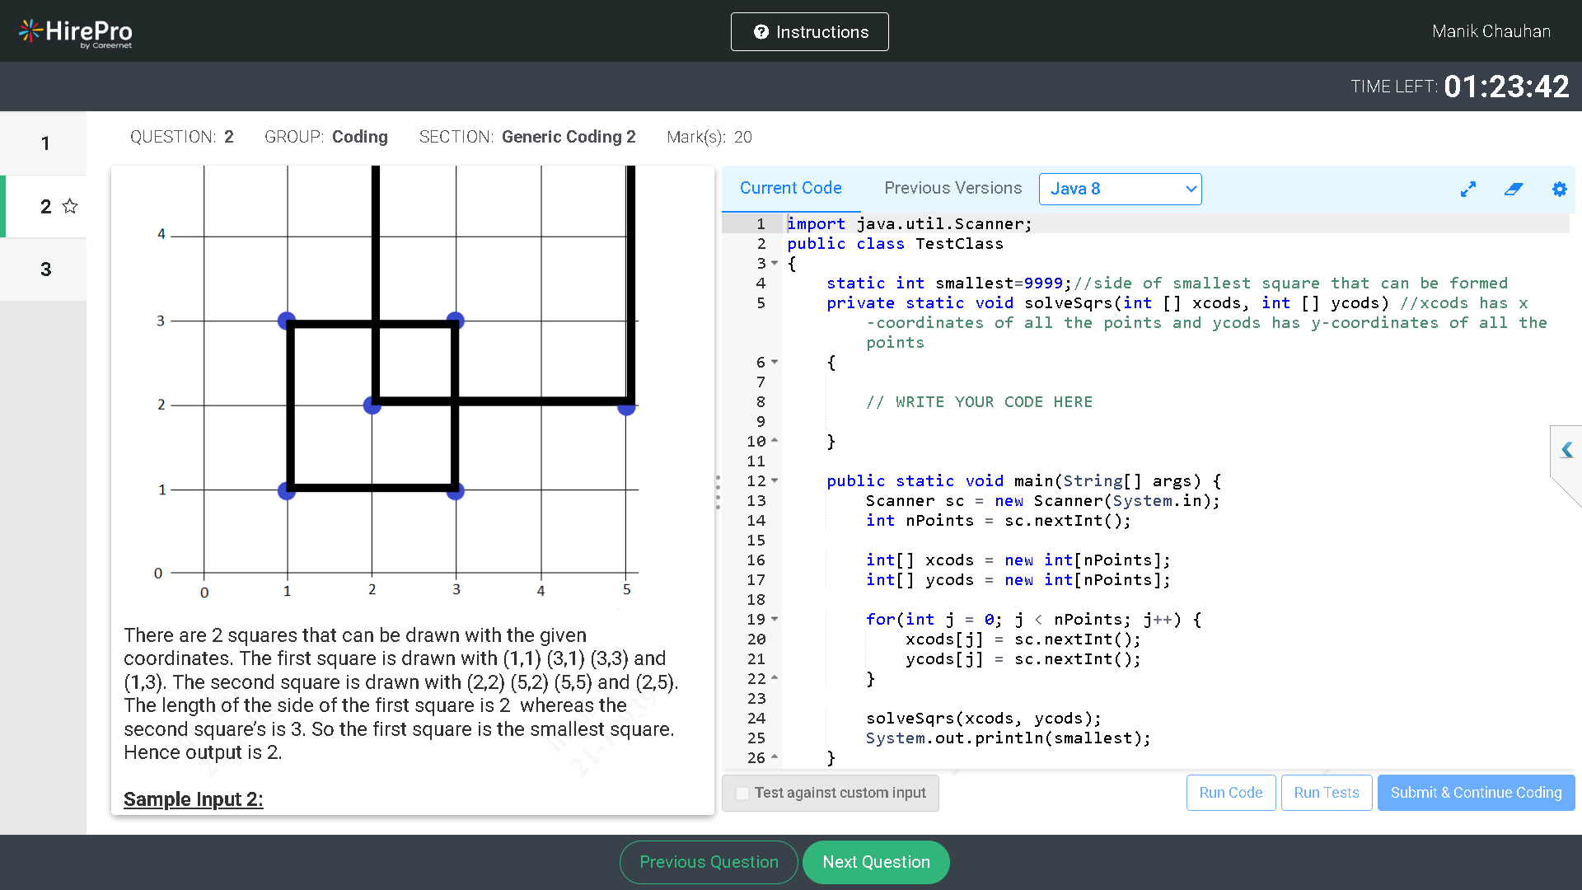1582x890 pixels.
Task: Go to Previous Question
Action: 709,862
